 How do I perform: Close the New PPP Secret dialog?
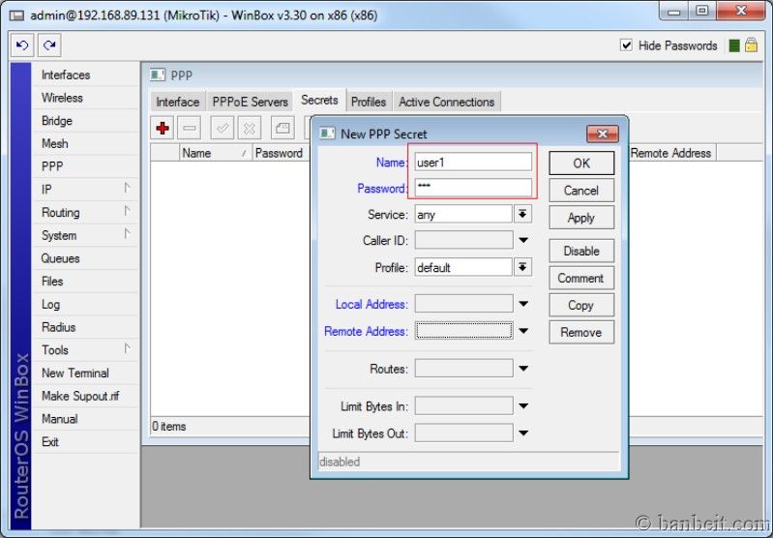pyautogui.click(x=602, y=134)
